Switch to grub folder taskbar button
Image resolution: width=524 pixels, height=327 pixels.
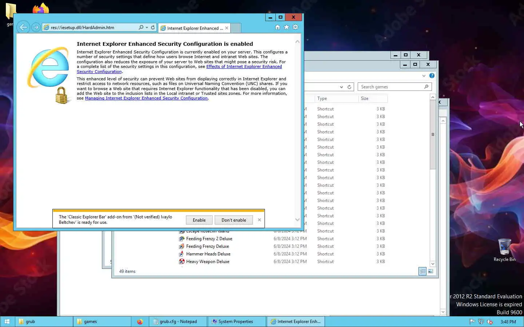coord(44,322)
